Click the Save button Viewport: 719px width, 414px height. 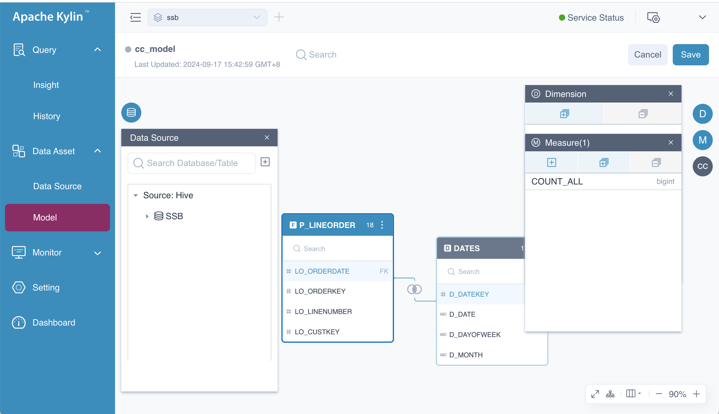click(690, 55)
